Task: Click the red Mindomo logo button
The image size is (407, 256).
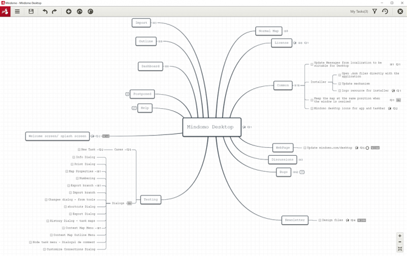Action: click(x=5, y=12)
